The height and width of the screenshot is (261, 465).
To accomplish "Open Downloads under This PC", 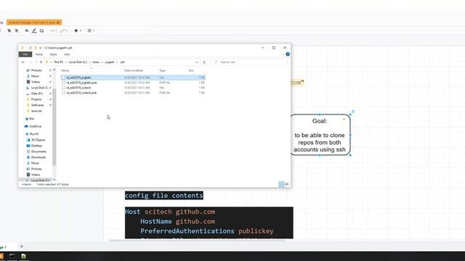I will pos(39,157).
